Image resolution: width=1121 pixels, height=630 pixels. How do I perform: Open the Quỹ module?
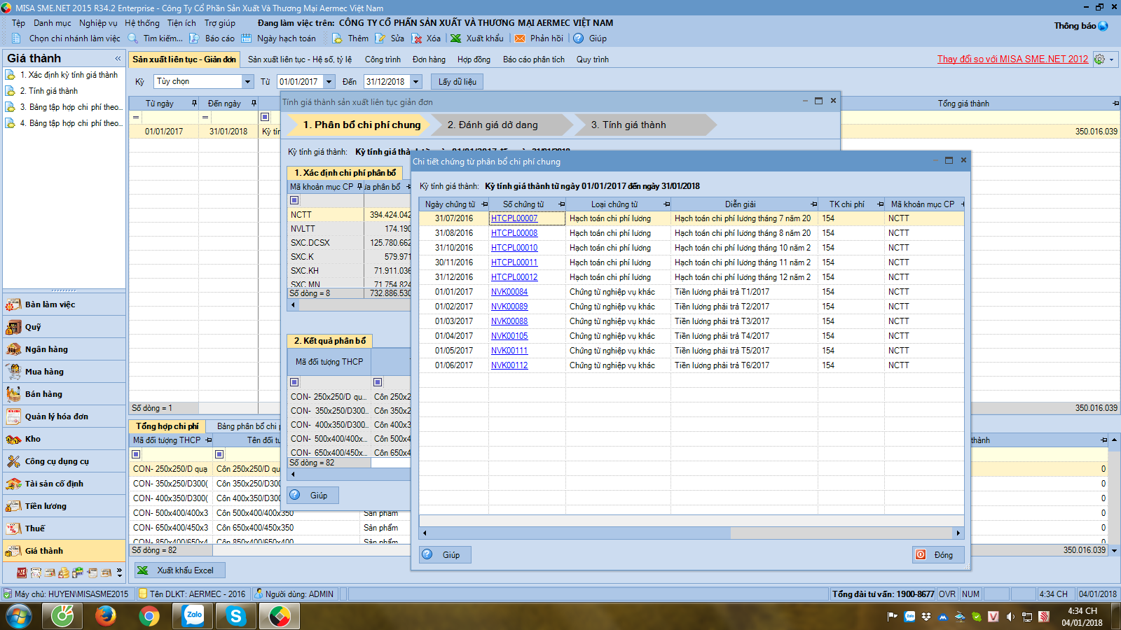(64, 327)
